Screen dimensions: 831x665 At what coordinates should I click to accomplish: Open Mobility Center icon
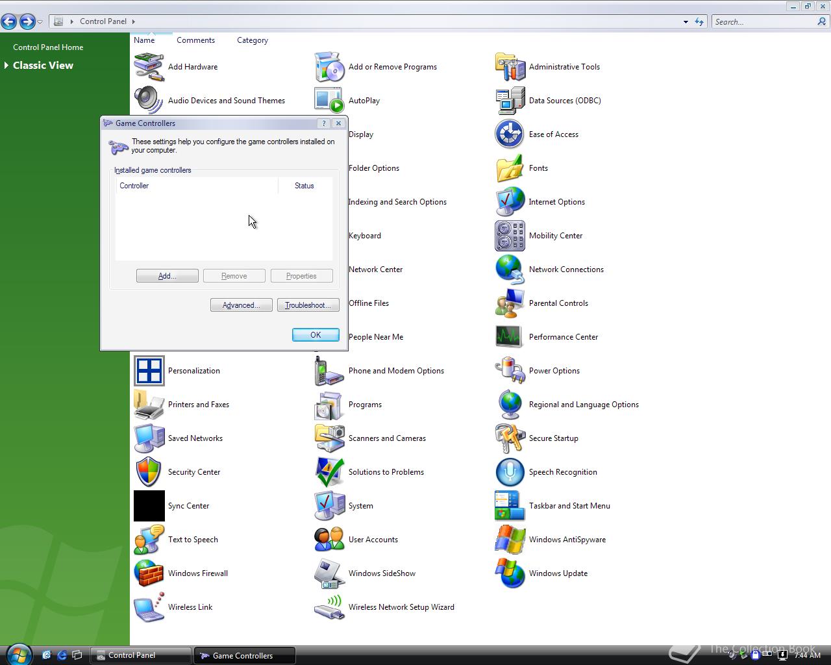pos(510,236)
